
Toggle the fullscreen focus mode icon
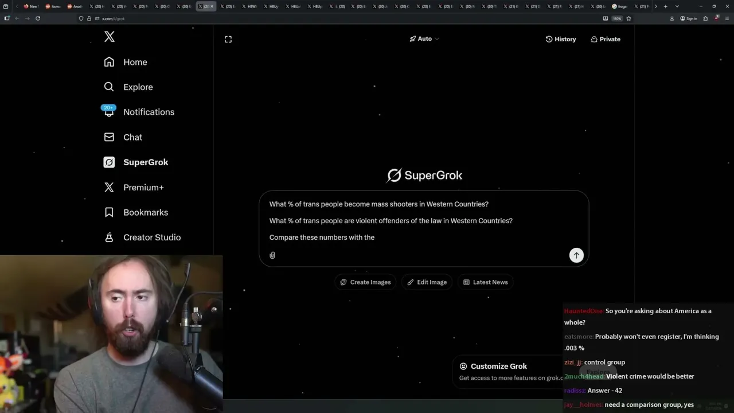228,39
